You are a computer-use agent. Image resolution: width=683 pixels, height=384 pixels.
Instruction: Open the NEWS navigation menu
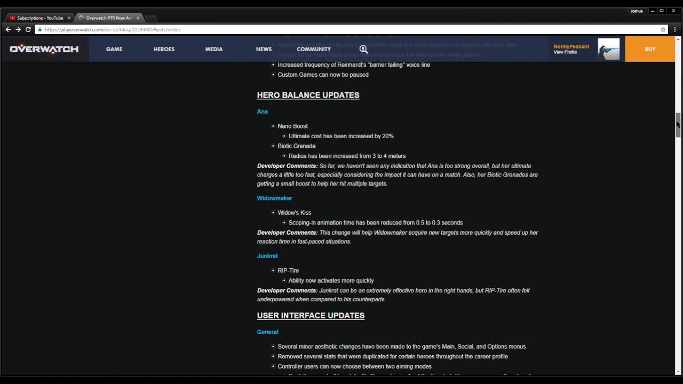click(x=264, y=49)
